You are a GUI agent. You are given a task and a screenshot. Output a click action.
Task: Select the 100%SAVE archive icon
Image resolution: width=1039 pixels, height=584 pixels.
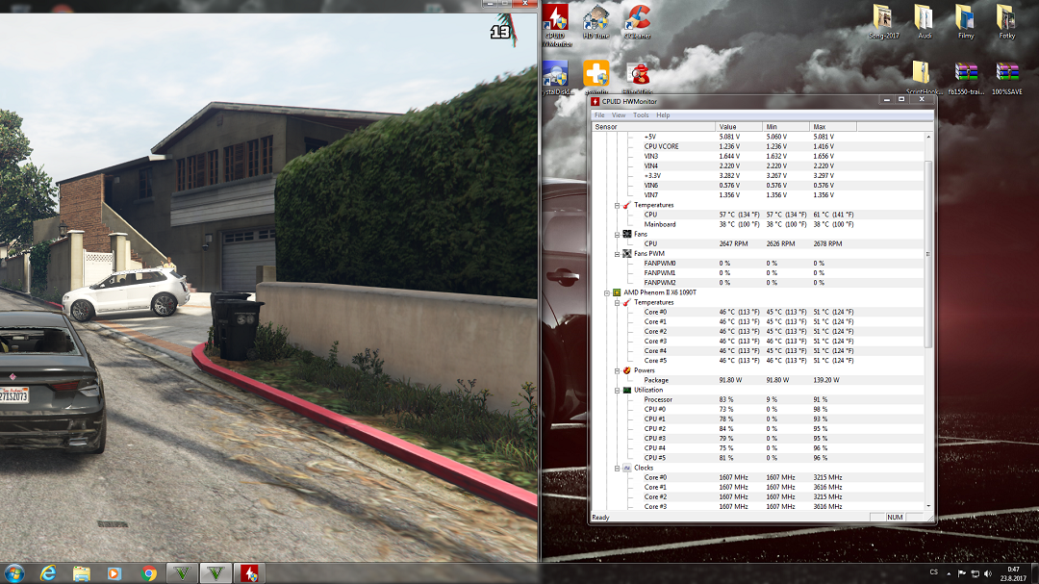1006,77
